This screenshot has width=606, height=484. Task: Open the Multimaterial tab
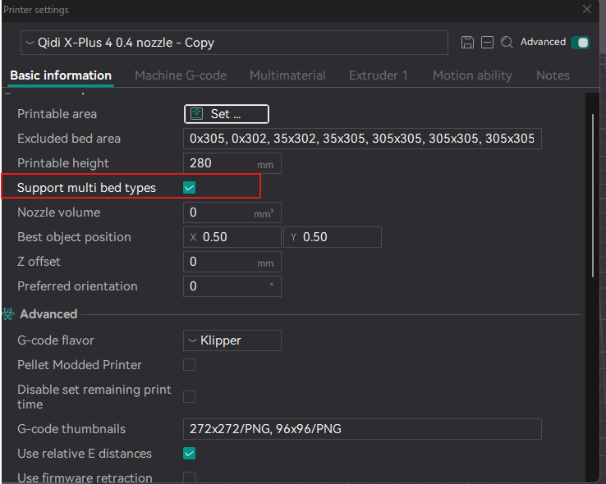click(x=287, y=75)
